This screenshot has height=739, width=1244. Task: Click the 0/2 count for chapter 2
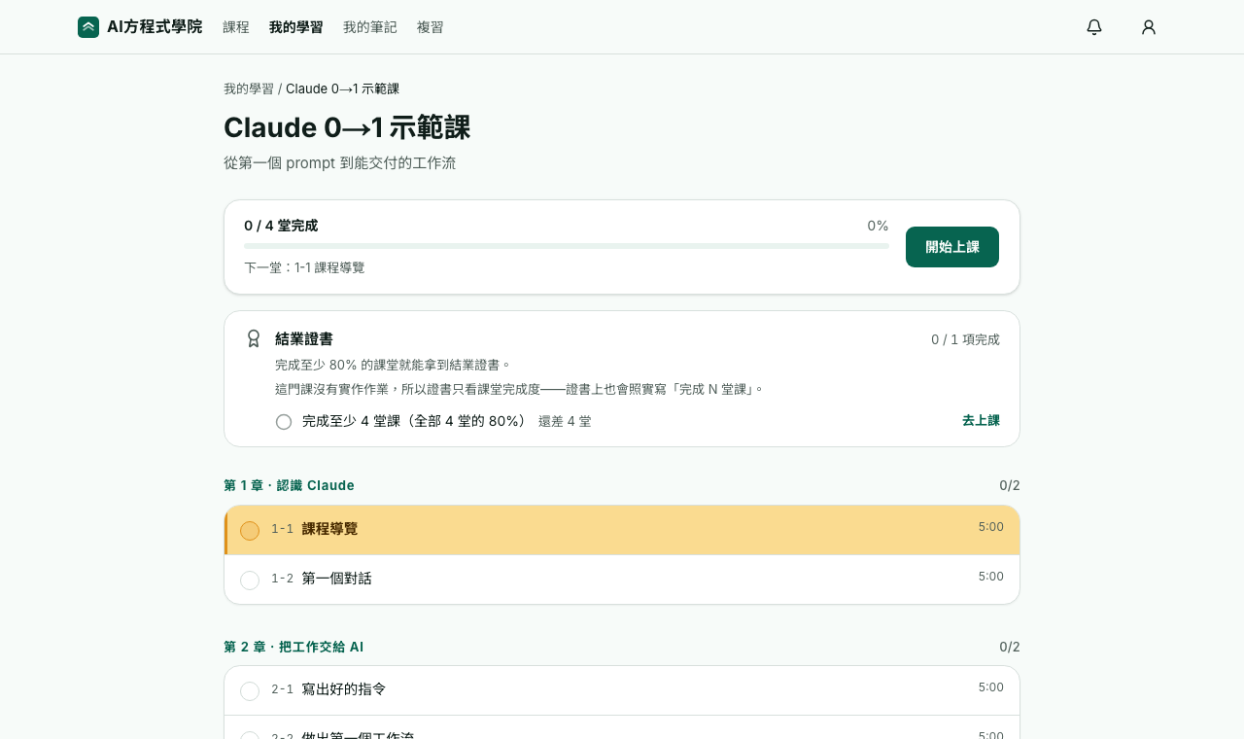pos(1010,647)
